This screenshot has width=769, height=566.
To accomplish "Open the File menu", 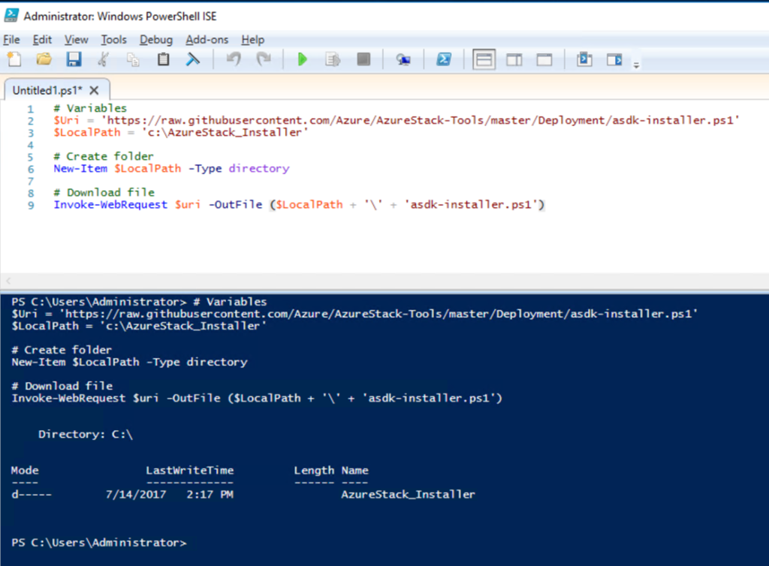I will (11, 40).
